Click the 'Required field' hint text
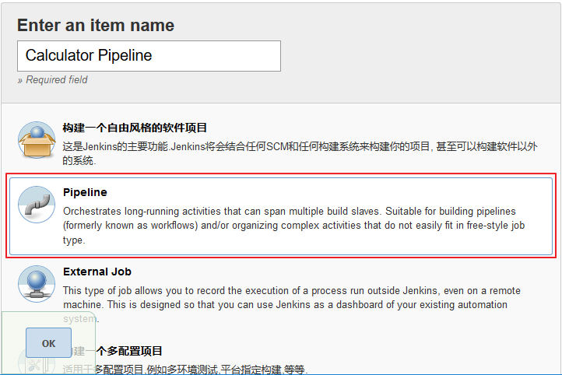Screen dimensions: 562x375 (53, 79)
